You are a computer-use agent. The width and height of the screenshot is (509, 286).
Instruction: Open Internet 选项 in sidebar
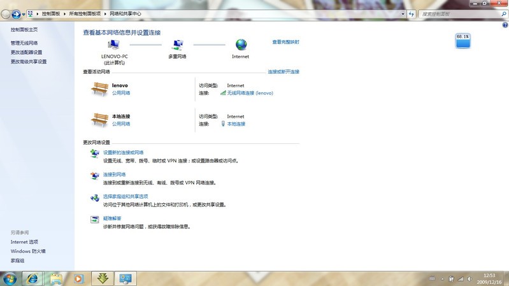24,242
